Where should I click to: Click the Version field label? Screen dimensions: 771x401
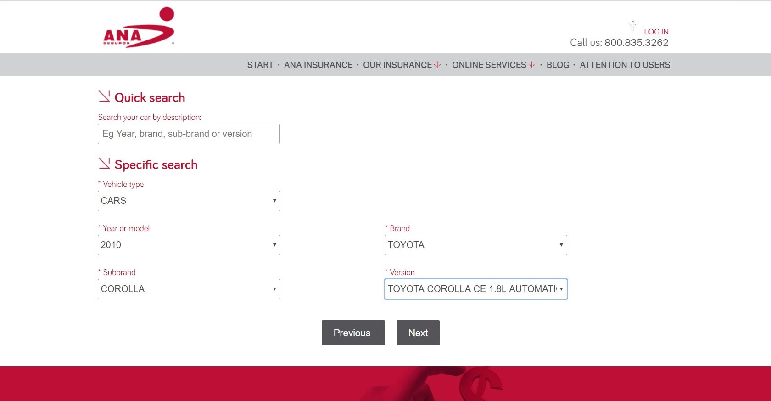point(402,272)
